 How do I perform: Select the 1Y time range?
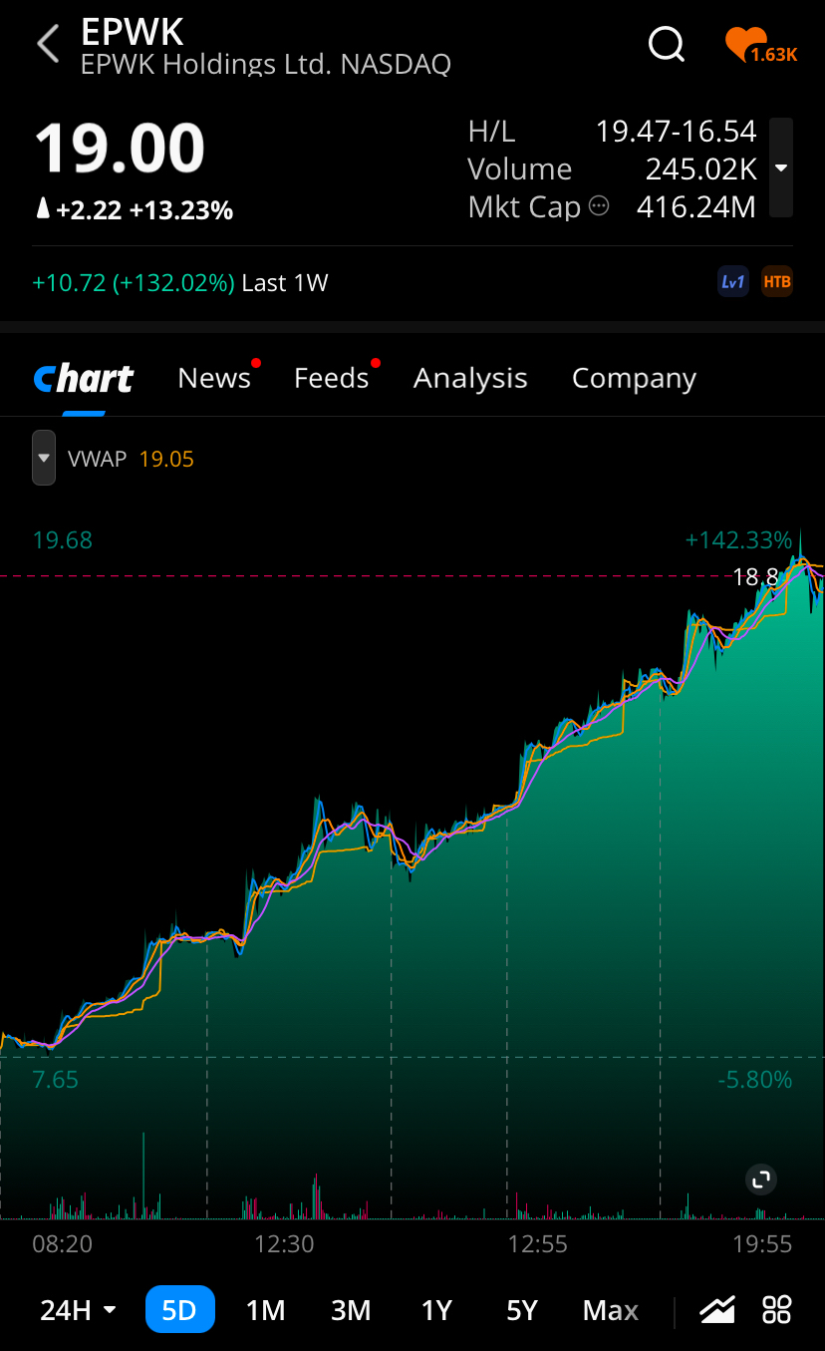[x=436, y=1309]
